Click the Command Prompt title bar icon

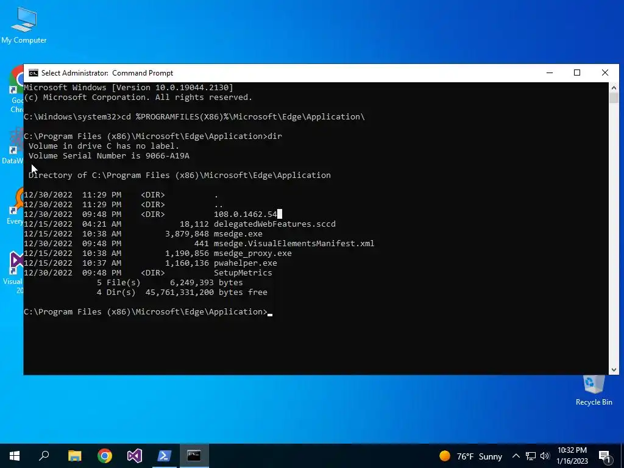tap(34, 73)
